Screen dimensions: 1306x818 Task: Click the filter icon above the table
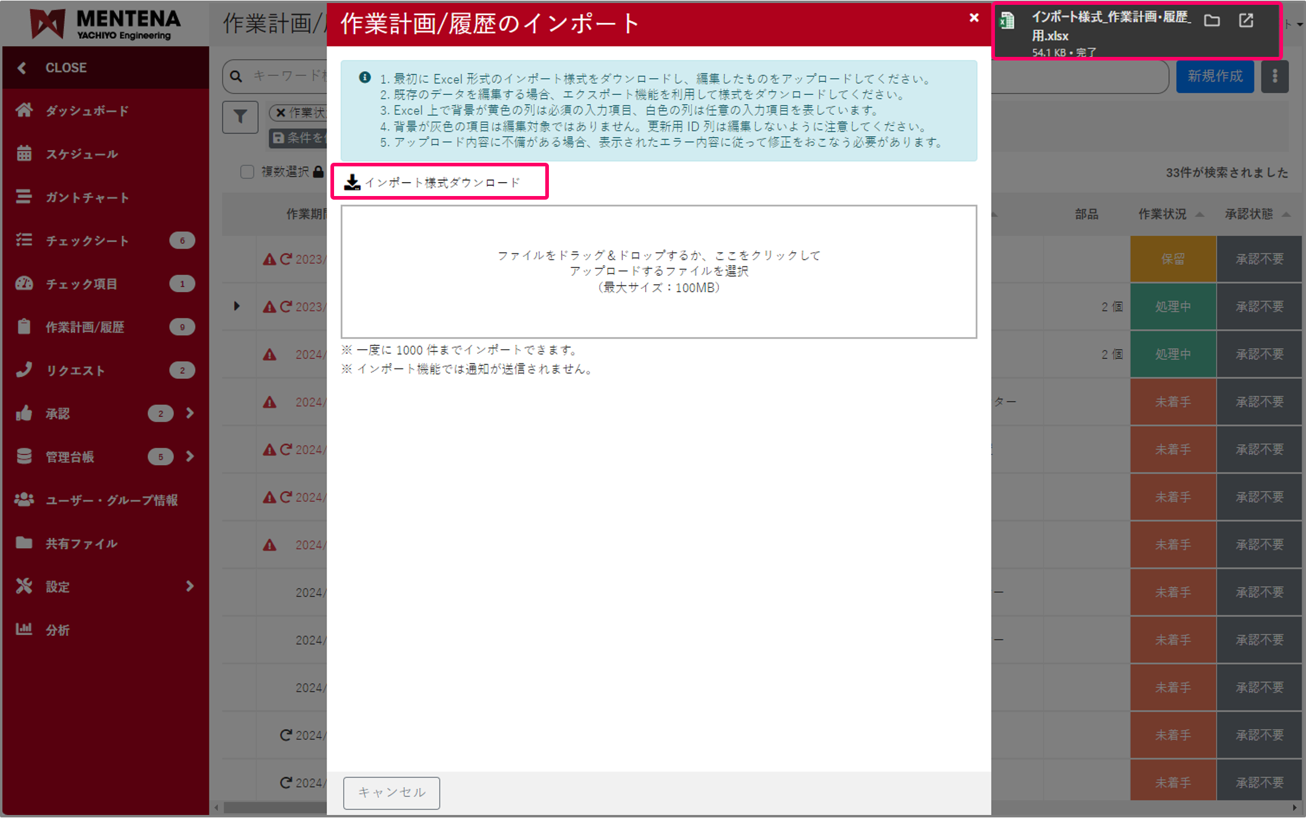[x=240, y=117]
